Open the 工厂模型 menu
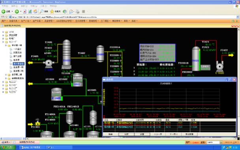Viewport: 240px width, 150px height. coord(105,21)
